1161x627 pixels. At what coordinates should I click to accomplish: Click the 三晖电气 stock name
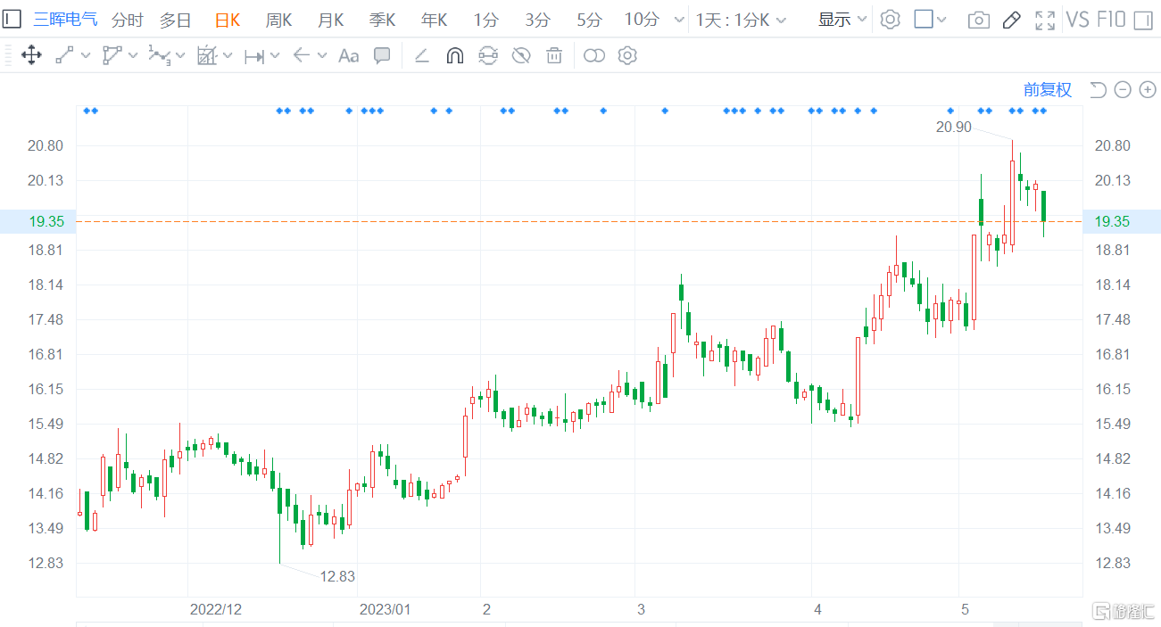[66, 20]
